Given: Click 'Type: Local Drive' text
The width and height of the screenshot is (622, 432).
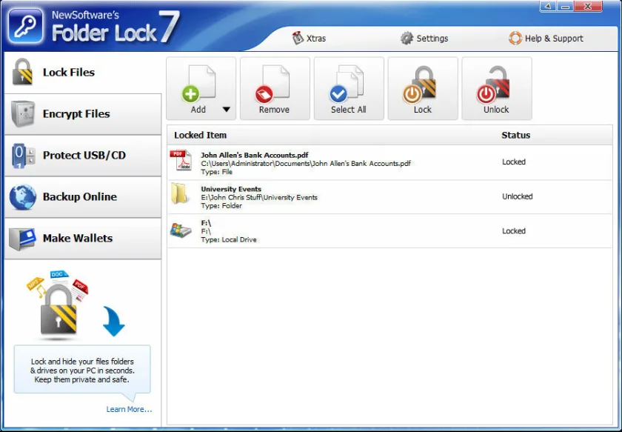Looking at the screenshot, I should [x=229, y=240].
